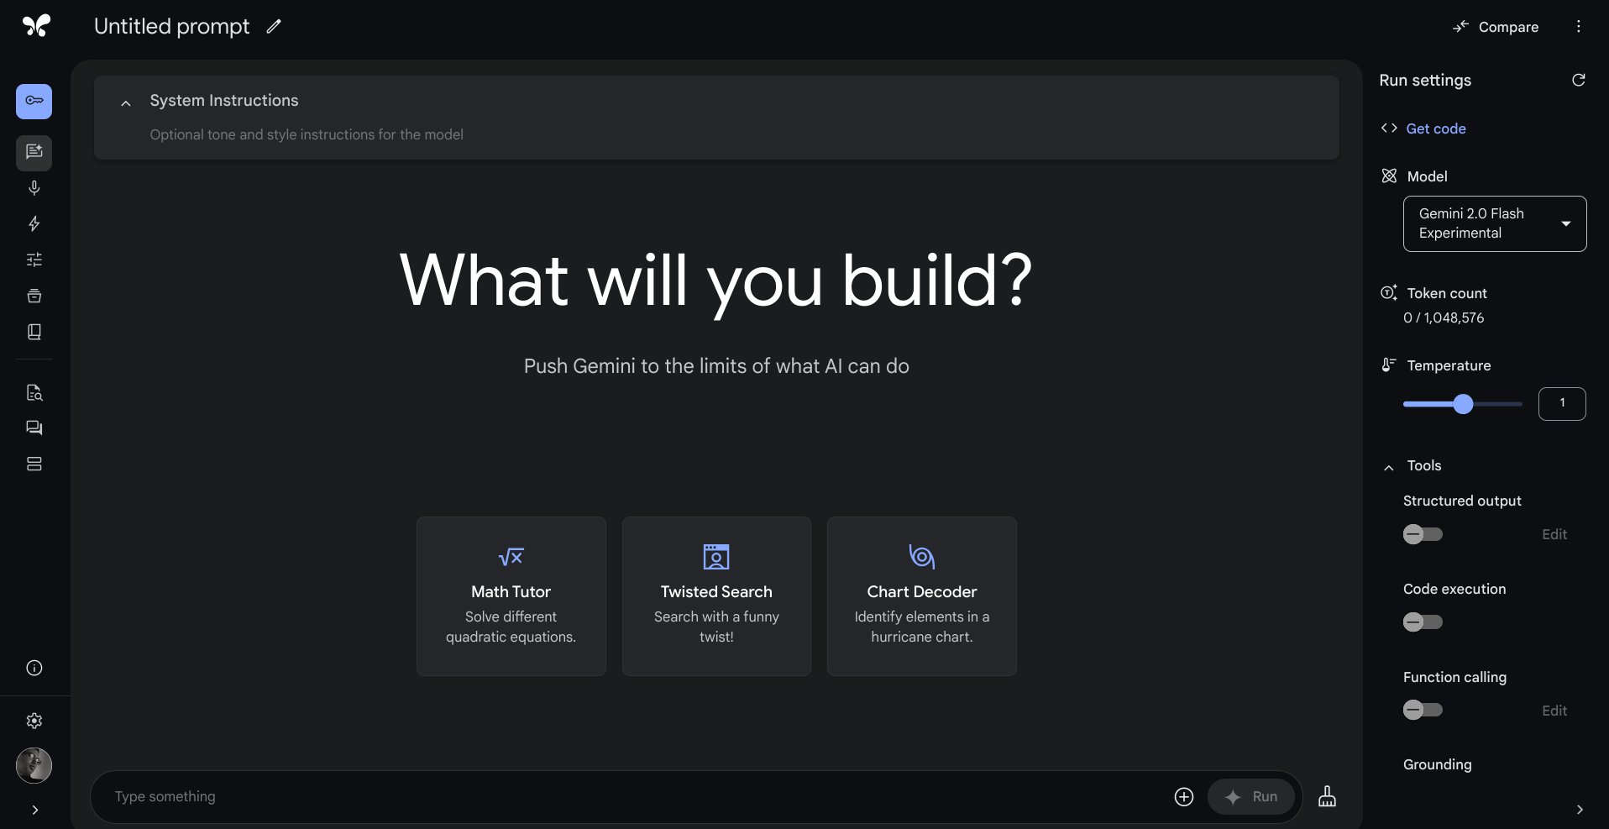Screen dimensions: 1609x829
Task: Open the tune sliders icon in sidebar
Action: pos(34,260)
